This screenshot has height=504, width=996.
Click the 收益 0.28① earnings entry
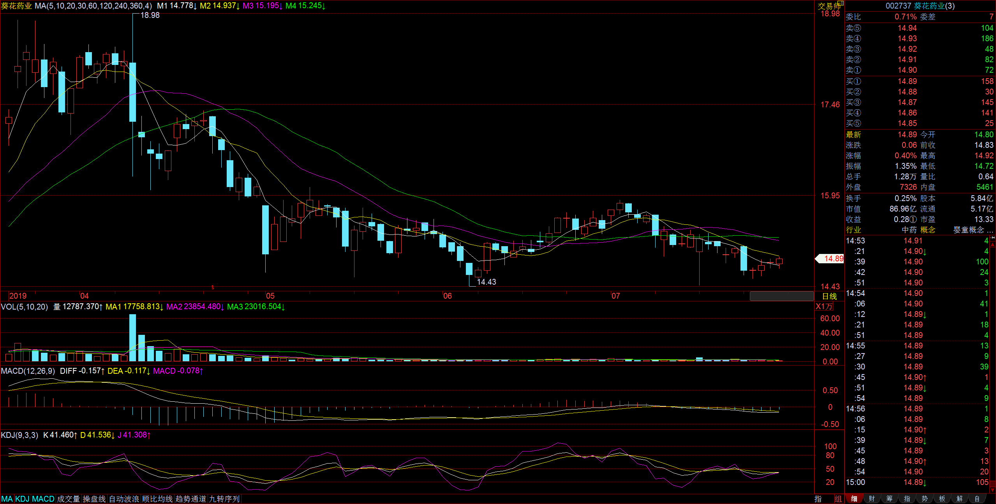[881, 219]
